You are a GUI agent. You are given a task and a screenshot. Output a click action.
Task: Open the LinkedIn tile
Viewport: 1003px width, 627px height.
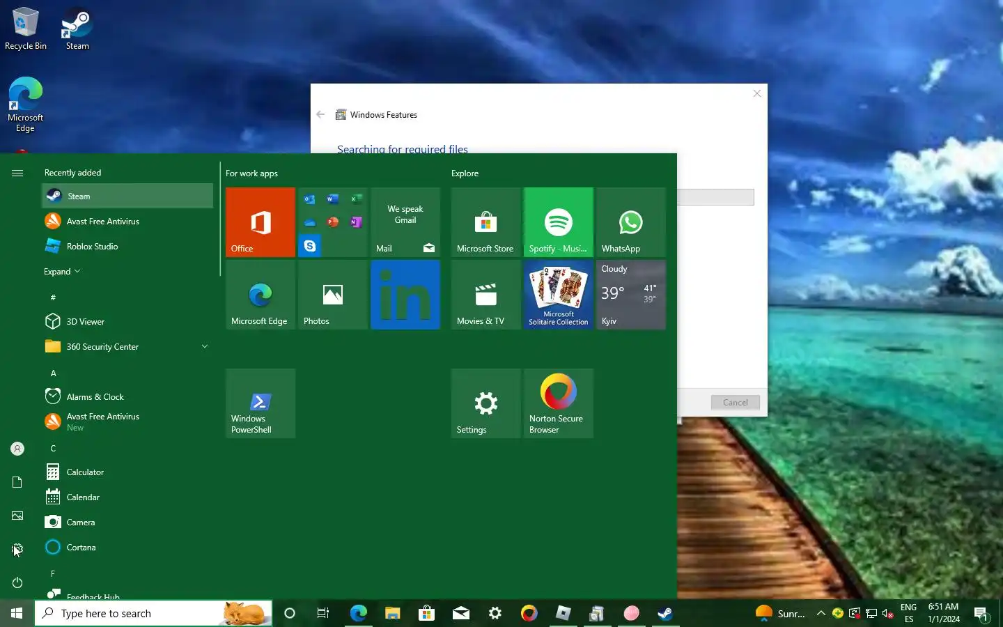[405, 295]
